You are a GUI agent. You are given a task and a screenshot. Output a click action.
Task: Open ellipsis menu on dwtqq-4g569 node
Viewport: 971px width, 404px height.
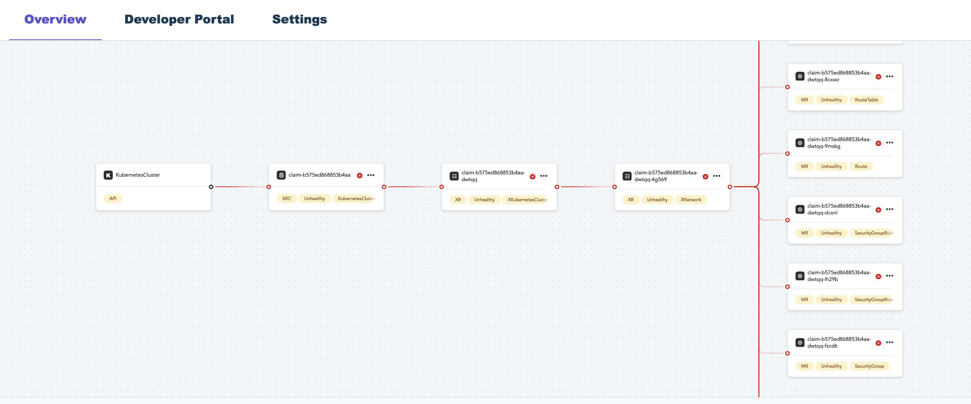pos(717,176)
